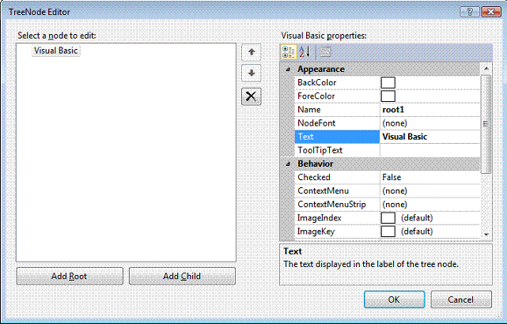
Task: Delete the selected node with X button
Action: (252, 96)
